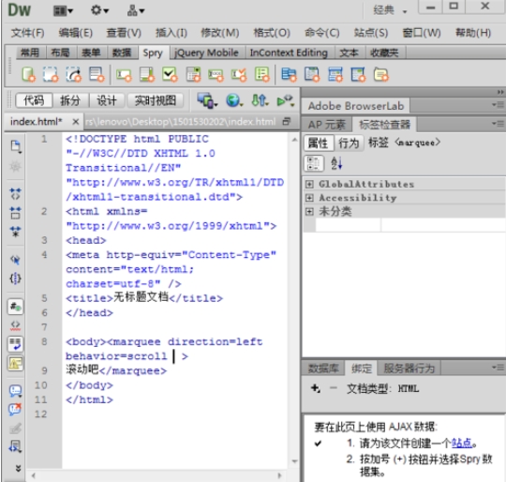Open the 经典 workspace dropdown
Image resolution: width=506 pixels, height=482 pixels.
(390, 10)
